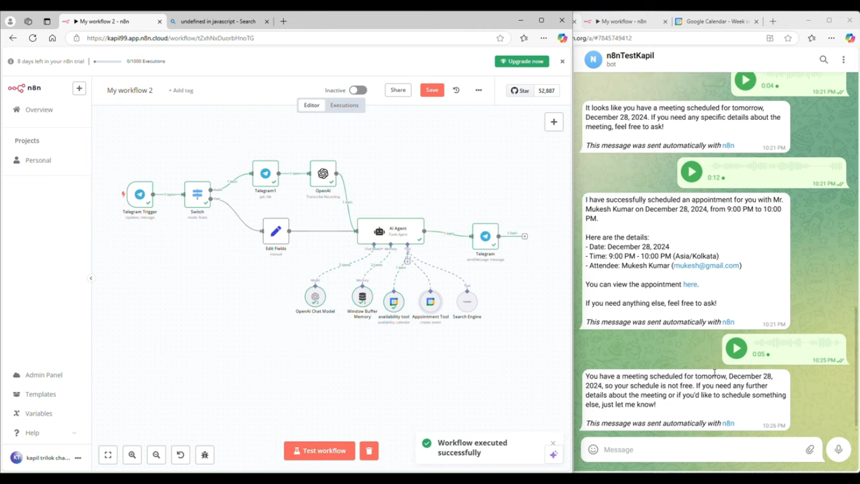Delete workflow execution data trash button
The width and height of the screenshot is (860, 484).
(369, 451)
